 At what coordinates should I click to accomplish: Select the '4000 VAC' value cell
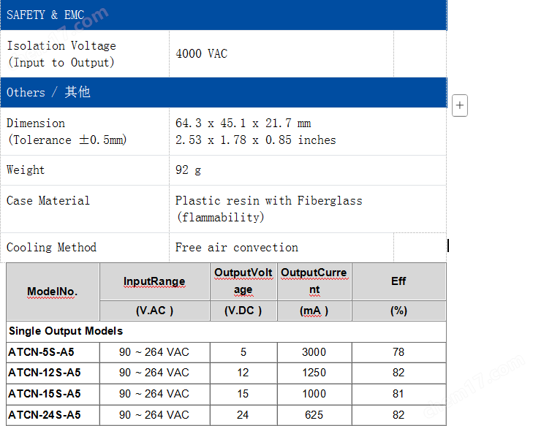click(281, 53)
